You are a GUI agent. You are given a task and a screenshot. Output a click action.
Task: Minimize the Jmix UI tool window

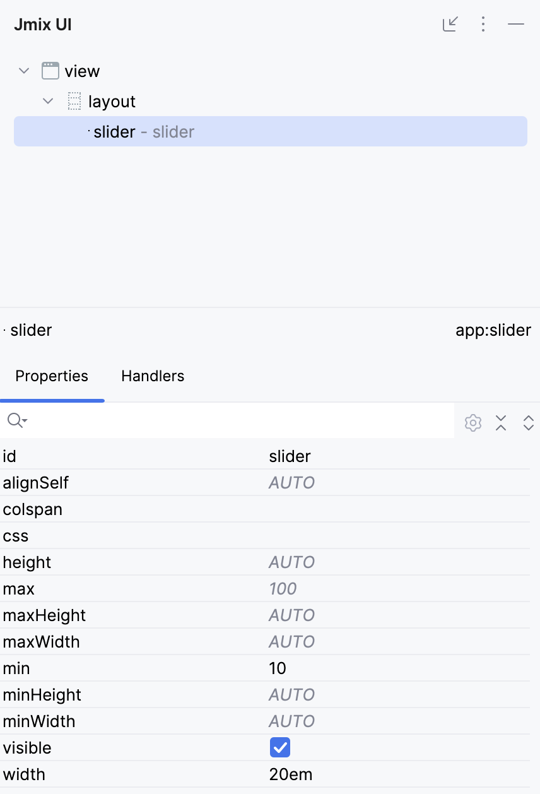click(x=516, y=25)
